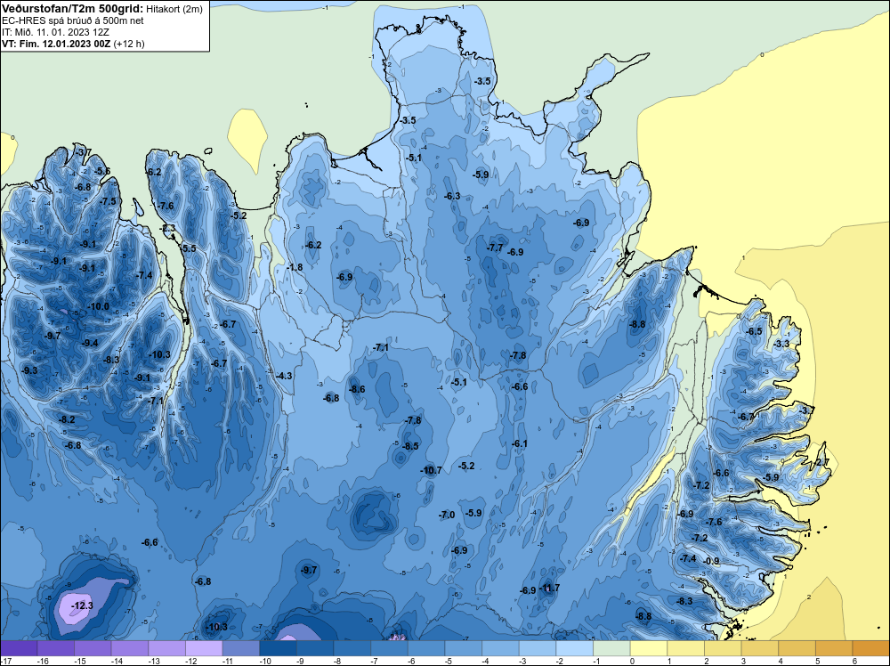Click the -6.1 temperature value
Image resolution: width=890 pixels, height=666 pixels.
pos(520,443)
